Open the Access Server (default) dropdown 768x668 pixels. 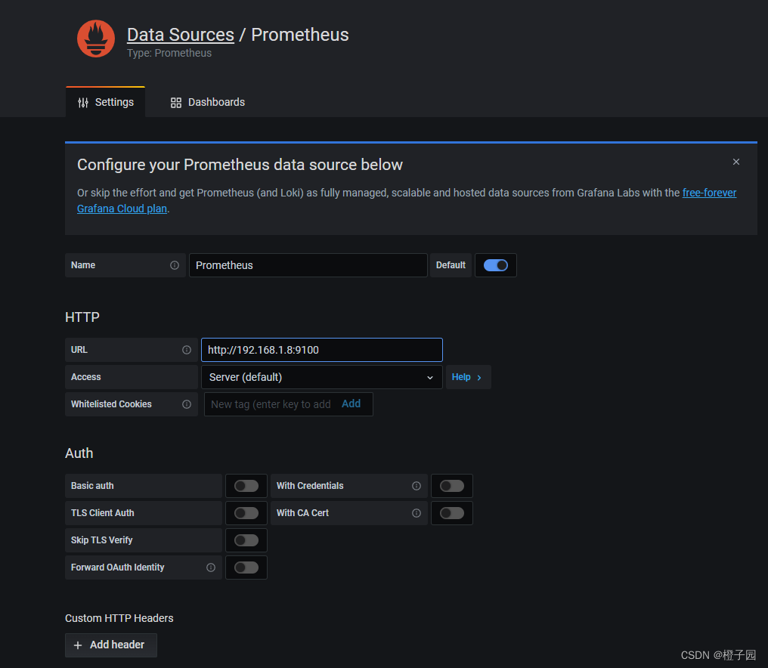click(322, 377)
